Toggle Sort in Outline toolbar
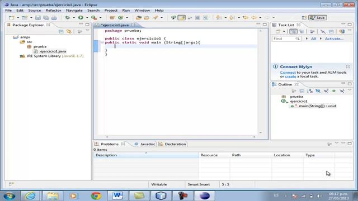Screen dimensions: 358x201 click(x=310, y=91)
